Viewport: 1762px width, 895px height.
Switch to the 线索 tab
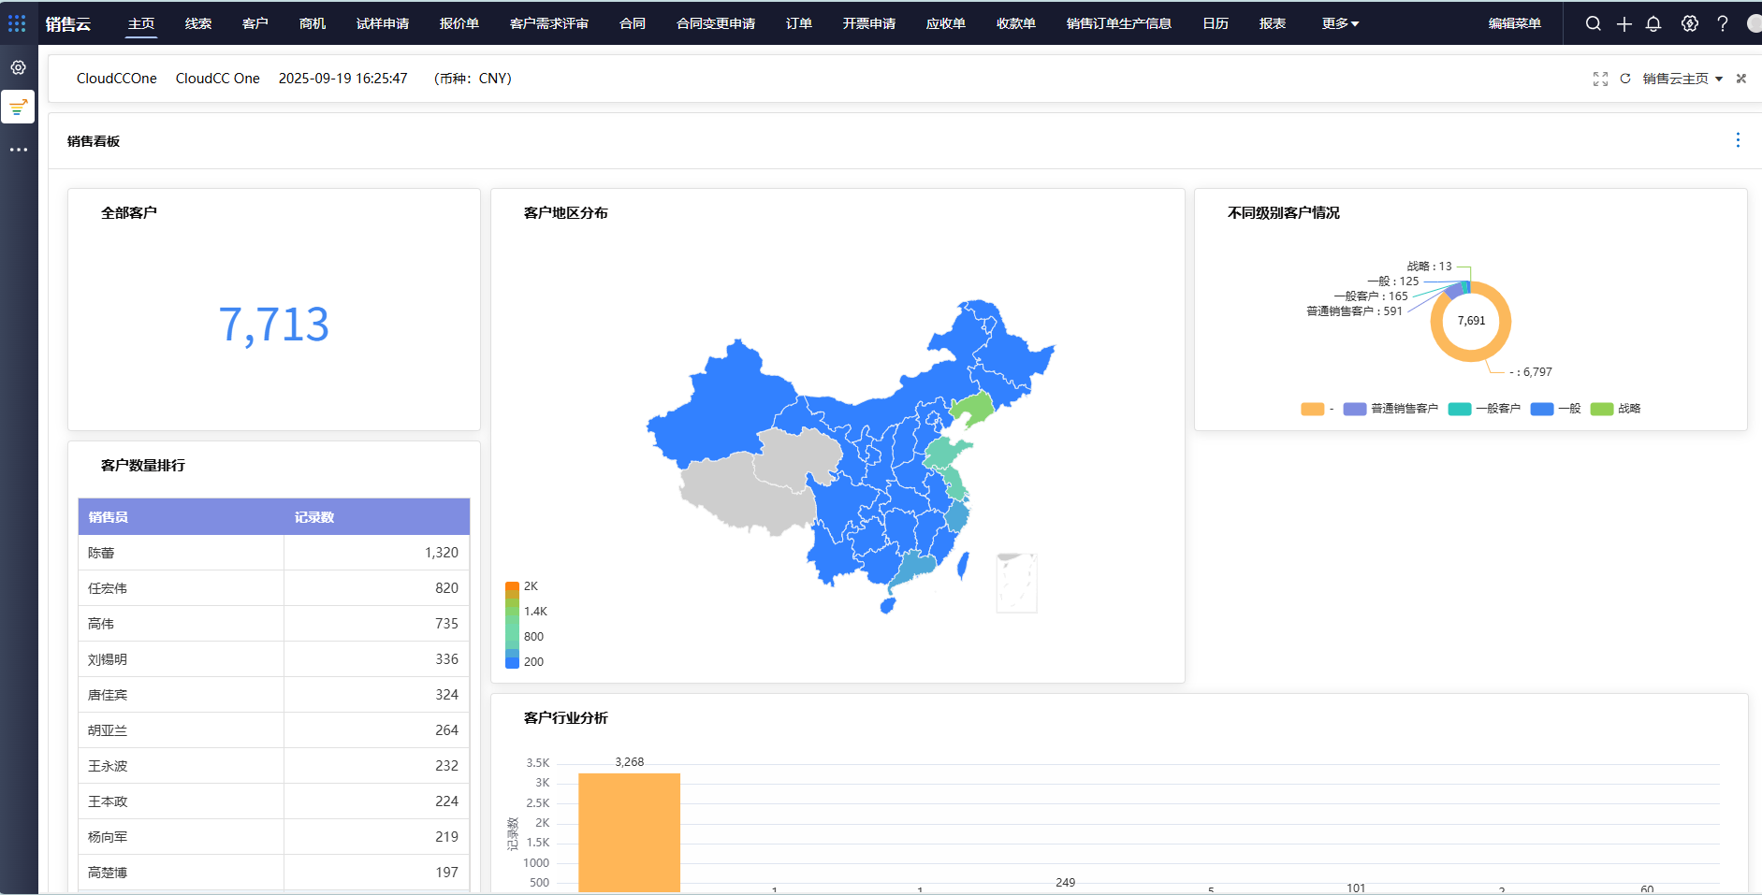tap(198, 23)
